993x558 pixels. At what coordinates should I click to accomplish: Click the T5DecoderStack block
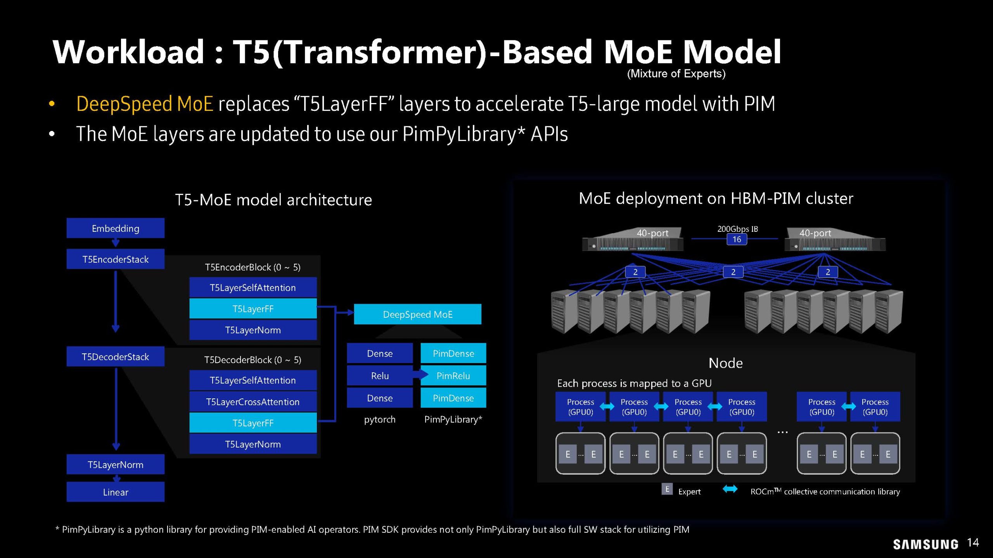(115, 356)
